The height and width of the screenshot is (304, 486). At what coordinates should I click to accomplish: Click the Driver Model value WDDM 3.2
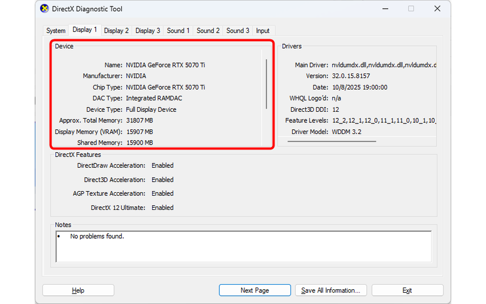346,132
